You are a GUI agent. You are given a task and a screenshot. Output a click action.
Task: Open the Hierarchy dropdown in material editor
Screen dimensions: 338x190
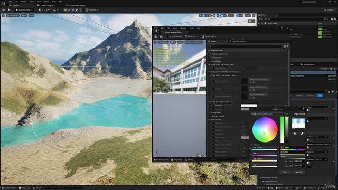(191, 37)
